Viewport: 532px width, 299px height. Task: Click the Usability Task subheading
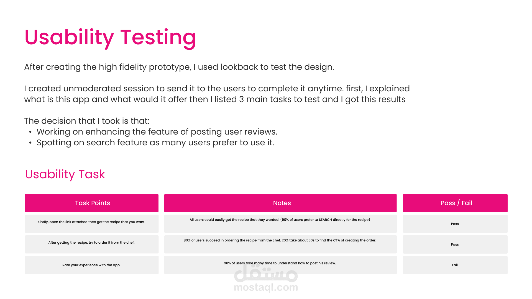tap(65, 174)
